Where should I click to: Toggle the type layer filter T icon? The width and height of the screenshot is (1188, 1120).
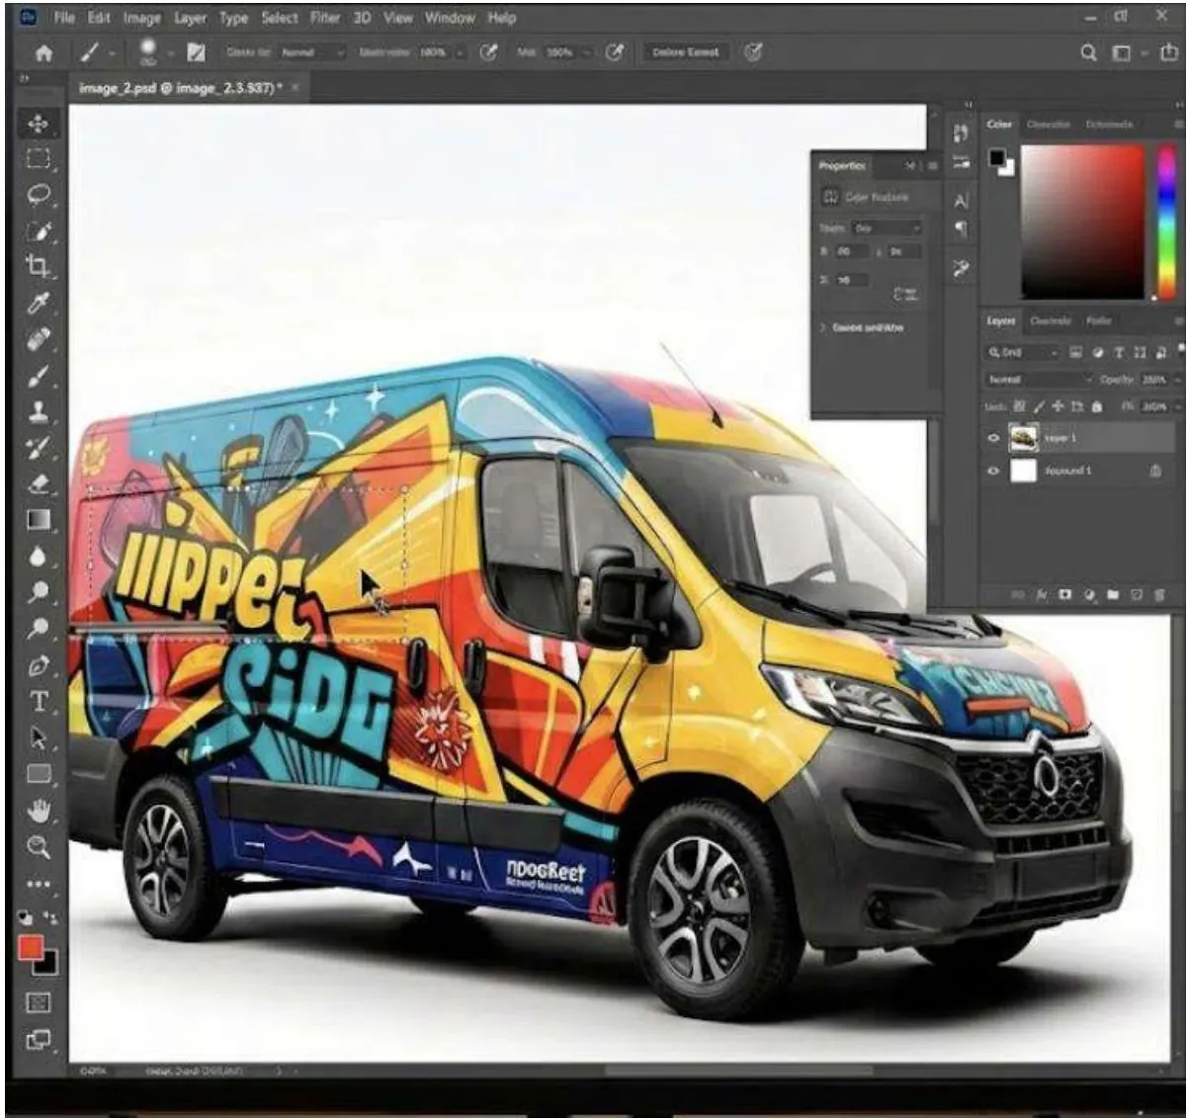pyautogui.click(x=1119, y=353)
